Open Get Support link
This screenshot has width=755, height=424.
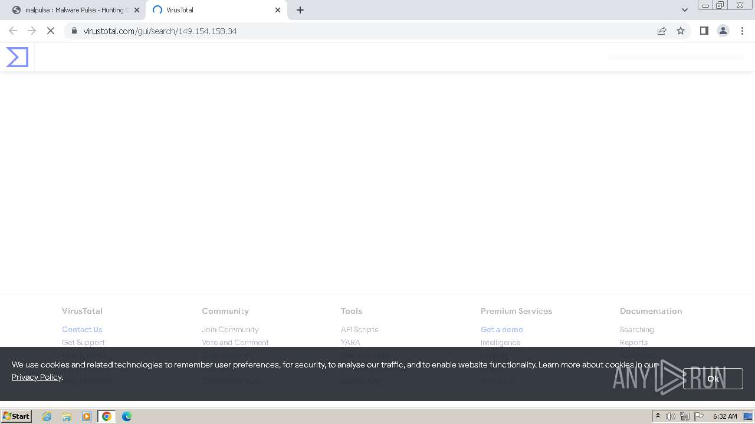(83, 342)
